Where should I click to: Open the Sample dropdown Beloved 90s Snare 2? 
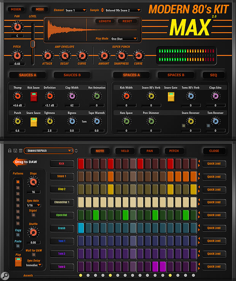click(123, 10)
